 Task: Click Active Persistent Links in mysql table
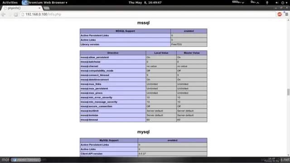95,145
